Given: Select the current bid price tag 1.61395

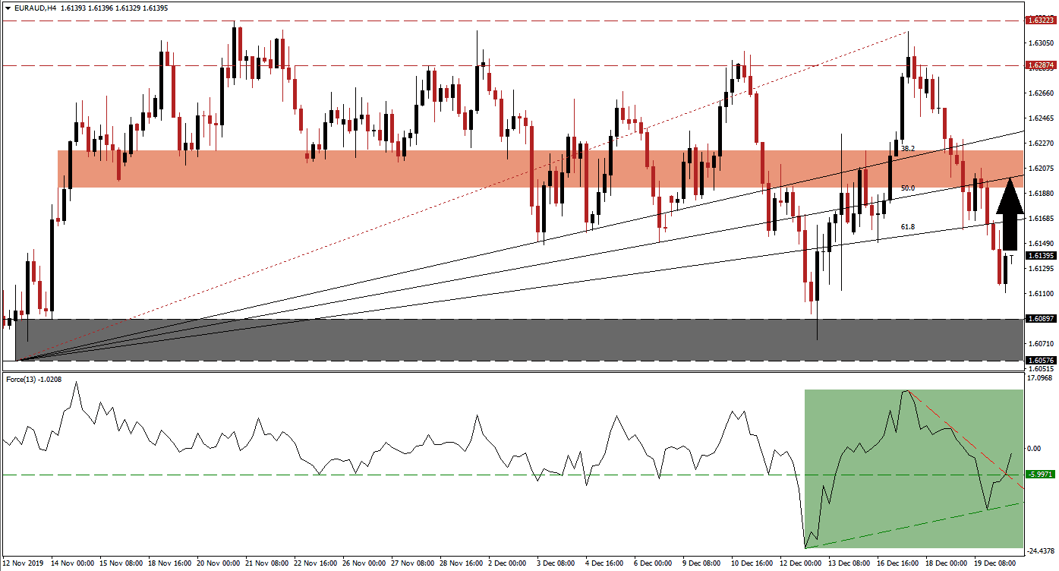Looking at the screenshot, I should pos(1041,257).
